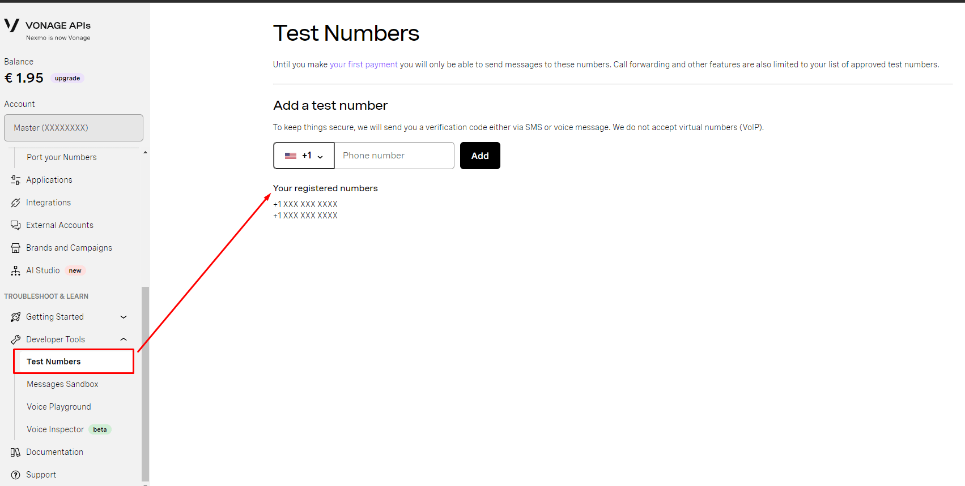Select the Getting Started compass icon
The height and width of the screenshot is (486, 965).
pyautogui.click(x=15, y=317)
